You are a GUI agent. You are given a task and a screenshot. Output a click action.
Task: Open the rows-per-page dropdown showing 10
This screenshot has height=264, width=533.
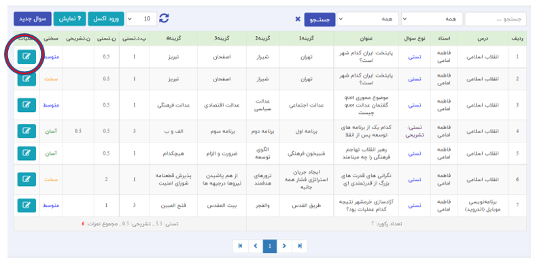[141, 19]
